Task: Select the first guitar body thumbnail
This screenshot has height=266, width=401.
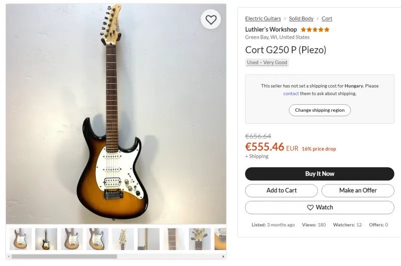Action: tap(21, 239)
